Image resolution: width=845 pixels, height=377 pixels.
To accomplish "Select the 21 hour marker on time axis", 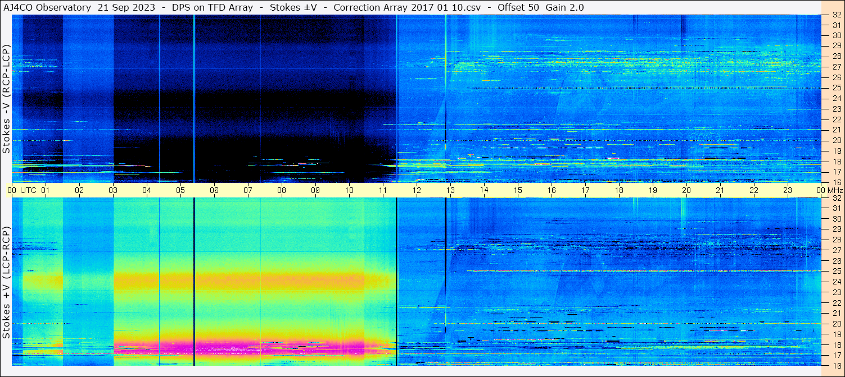I will (x=720, y=190).
